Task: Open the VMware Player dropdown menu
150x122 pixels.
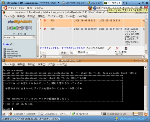Action: pos(50,3)
